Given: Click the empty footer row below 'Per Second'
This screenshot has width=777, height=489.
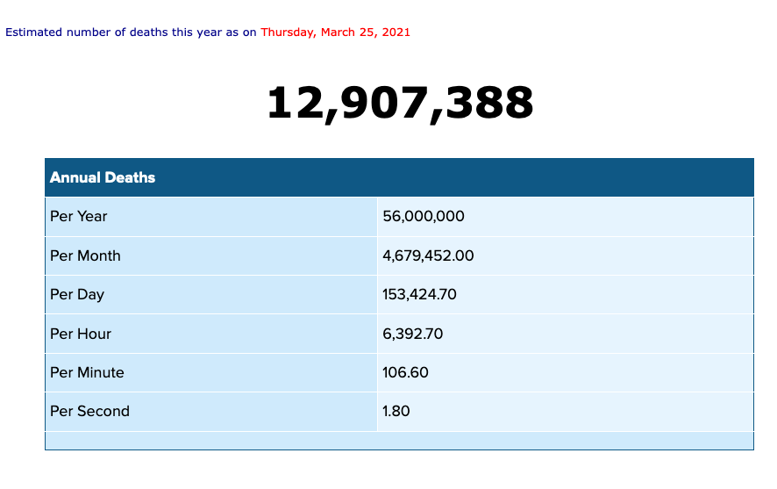Looking at the screenshot, I should [399, 440].
